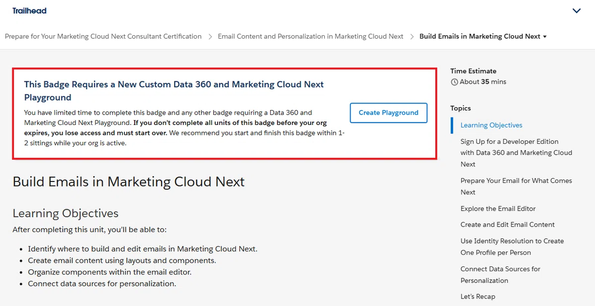
Task: Click 'About 35 mins' text
Action: point(483,82)
